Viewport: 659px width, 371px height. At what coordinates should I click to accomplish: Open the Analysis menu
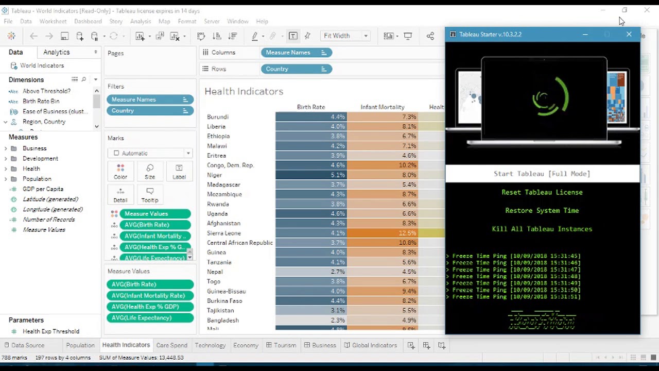coord(141,21)
